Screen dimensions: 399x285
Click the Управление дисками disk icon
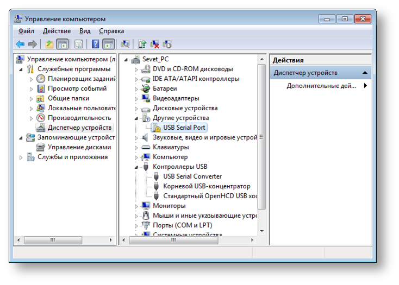[x=41, y=147]
